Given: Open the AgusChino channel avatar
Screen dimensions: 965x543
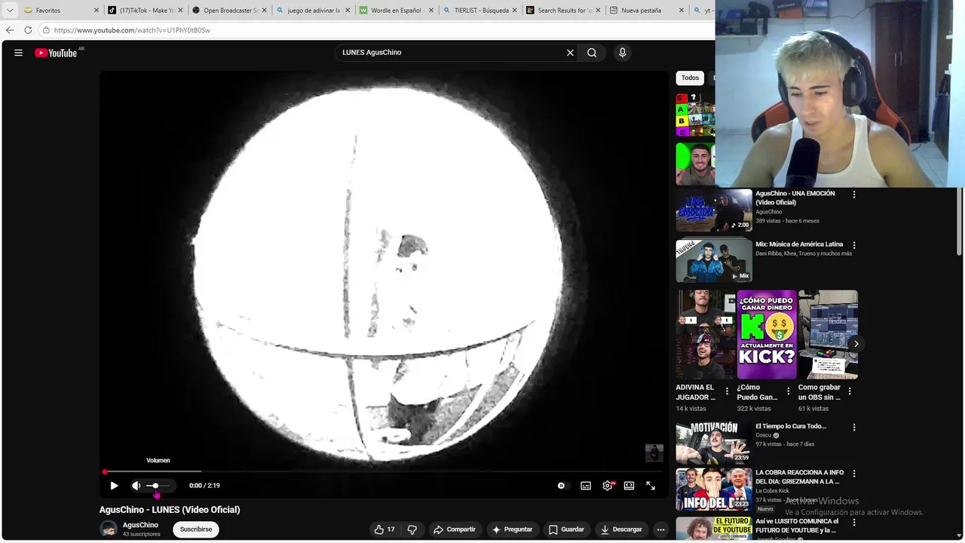Looking at the screenshot, I should [x=109, y=529].
